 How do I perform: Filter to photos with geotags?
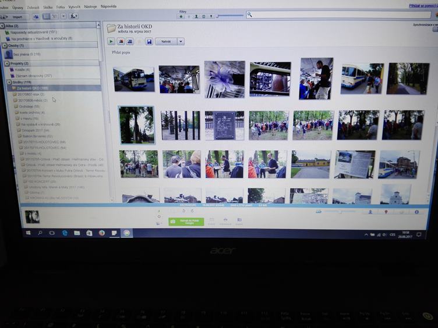tap(211, 16)
